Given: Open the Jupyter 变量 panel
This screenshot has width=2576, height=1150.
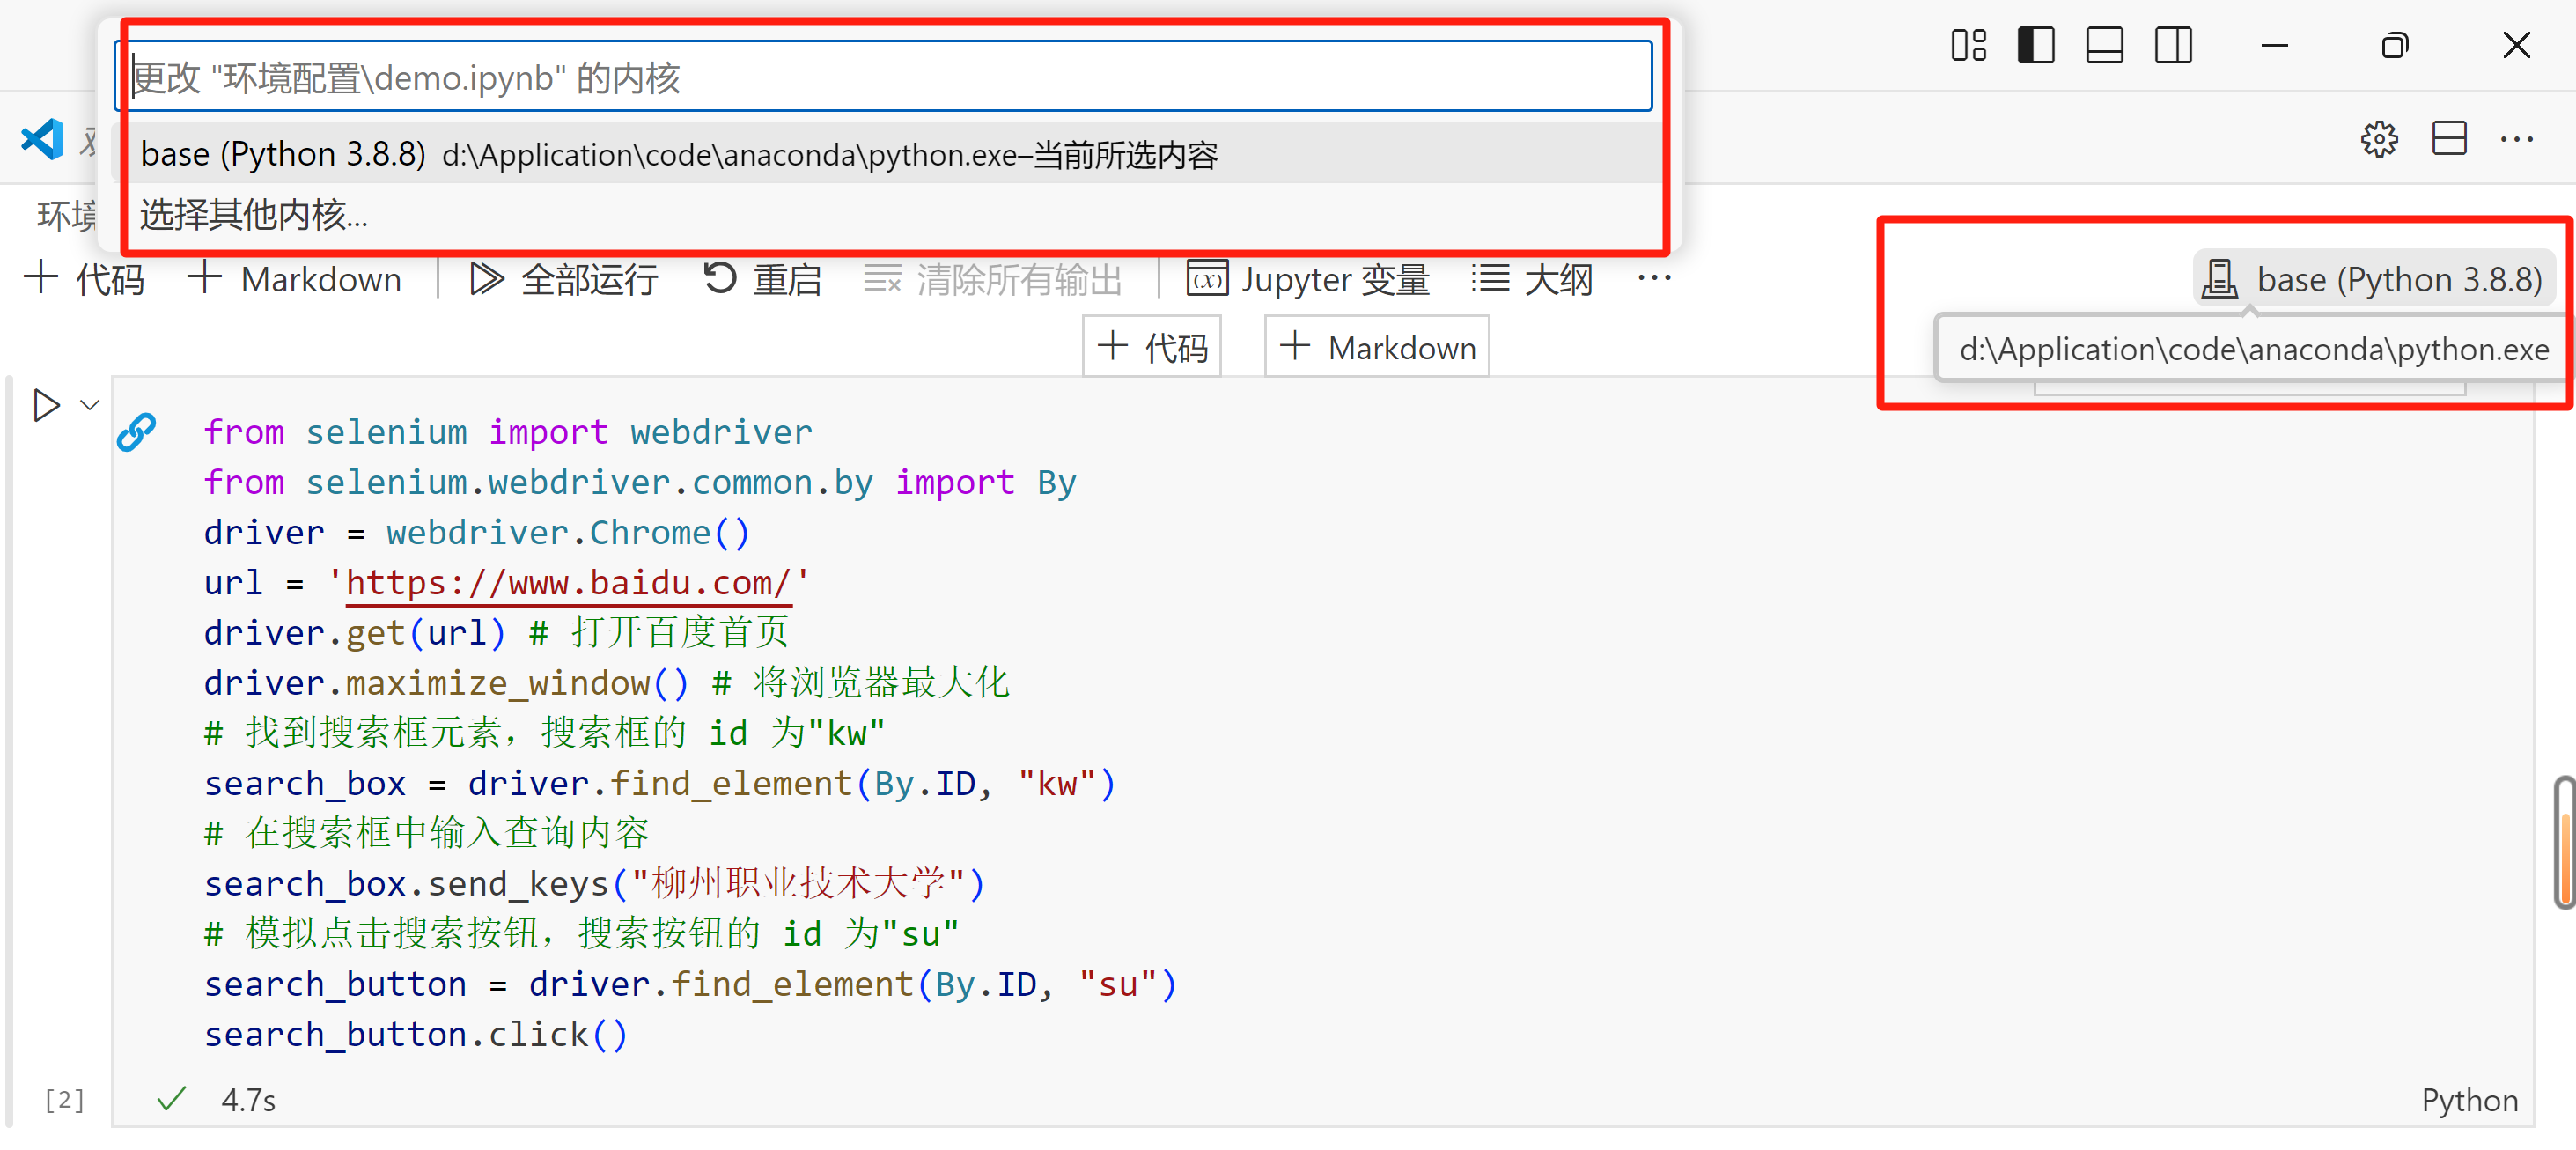Looking at the screenshot, I should (1308, 279).
